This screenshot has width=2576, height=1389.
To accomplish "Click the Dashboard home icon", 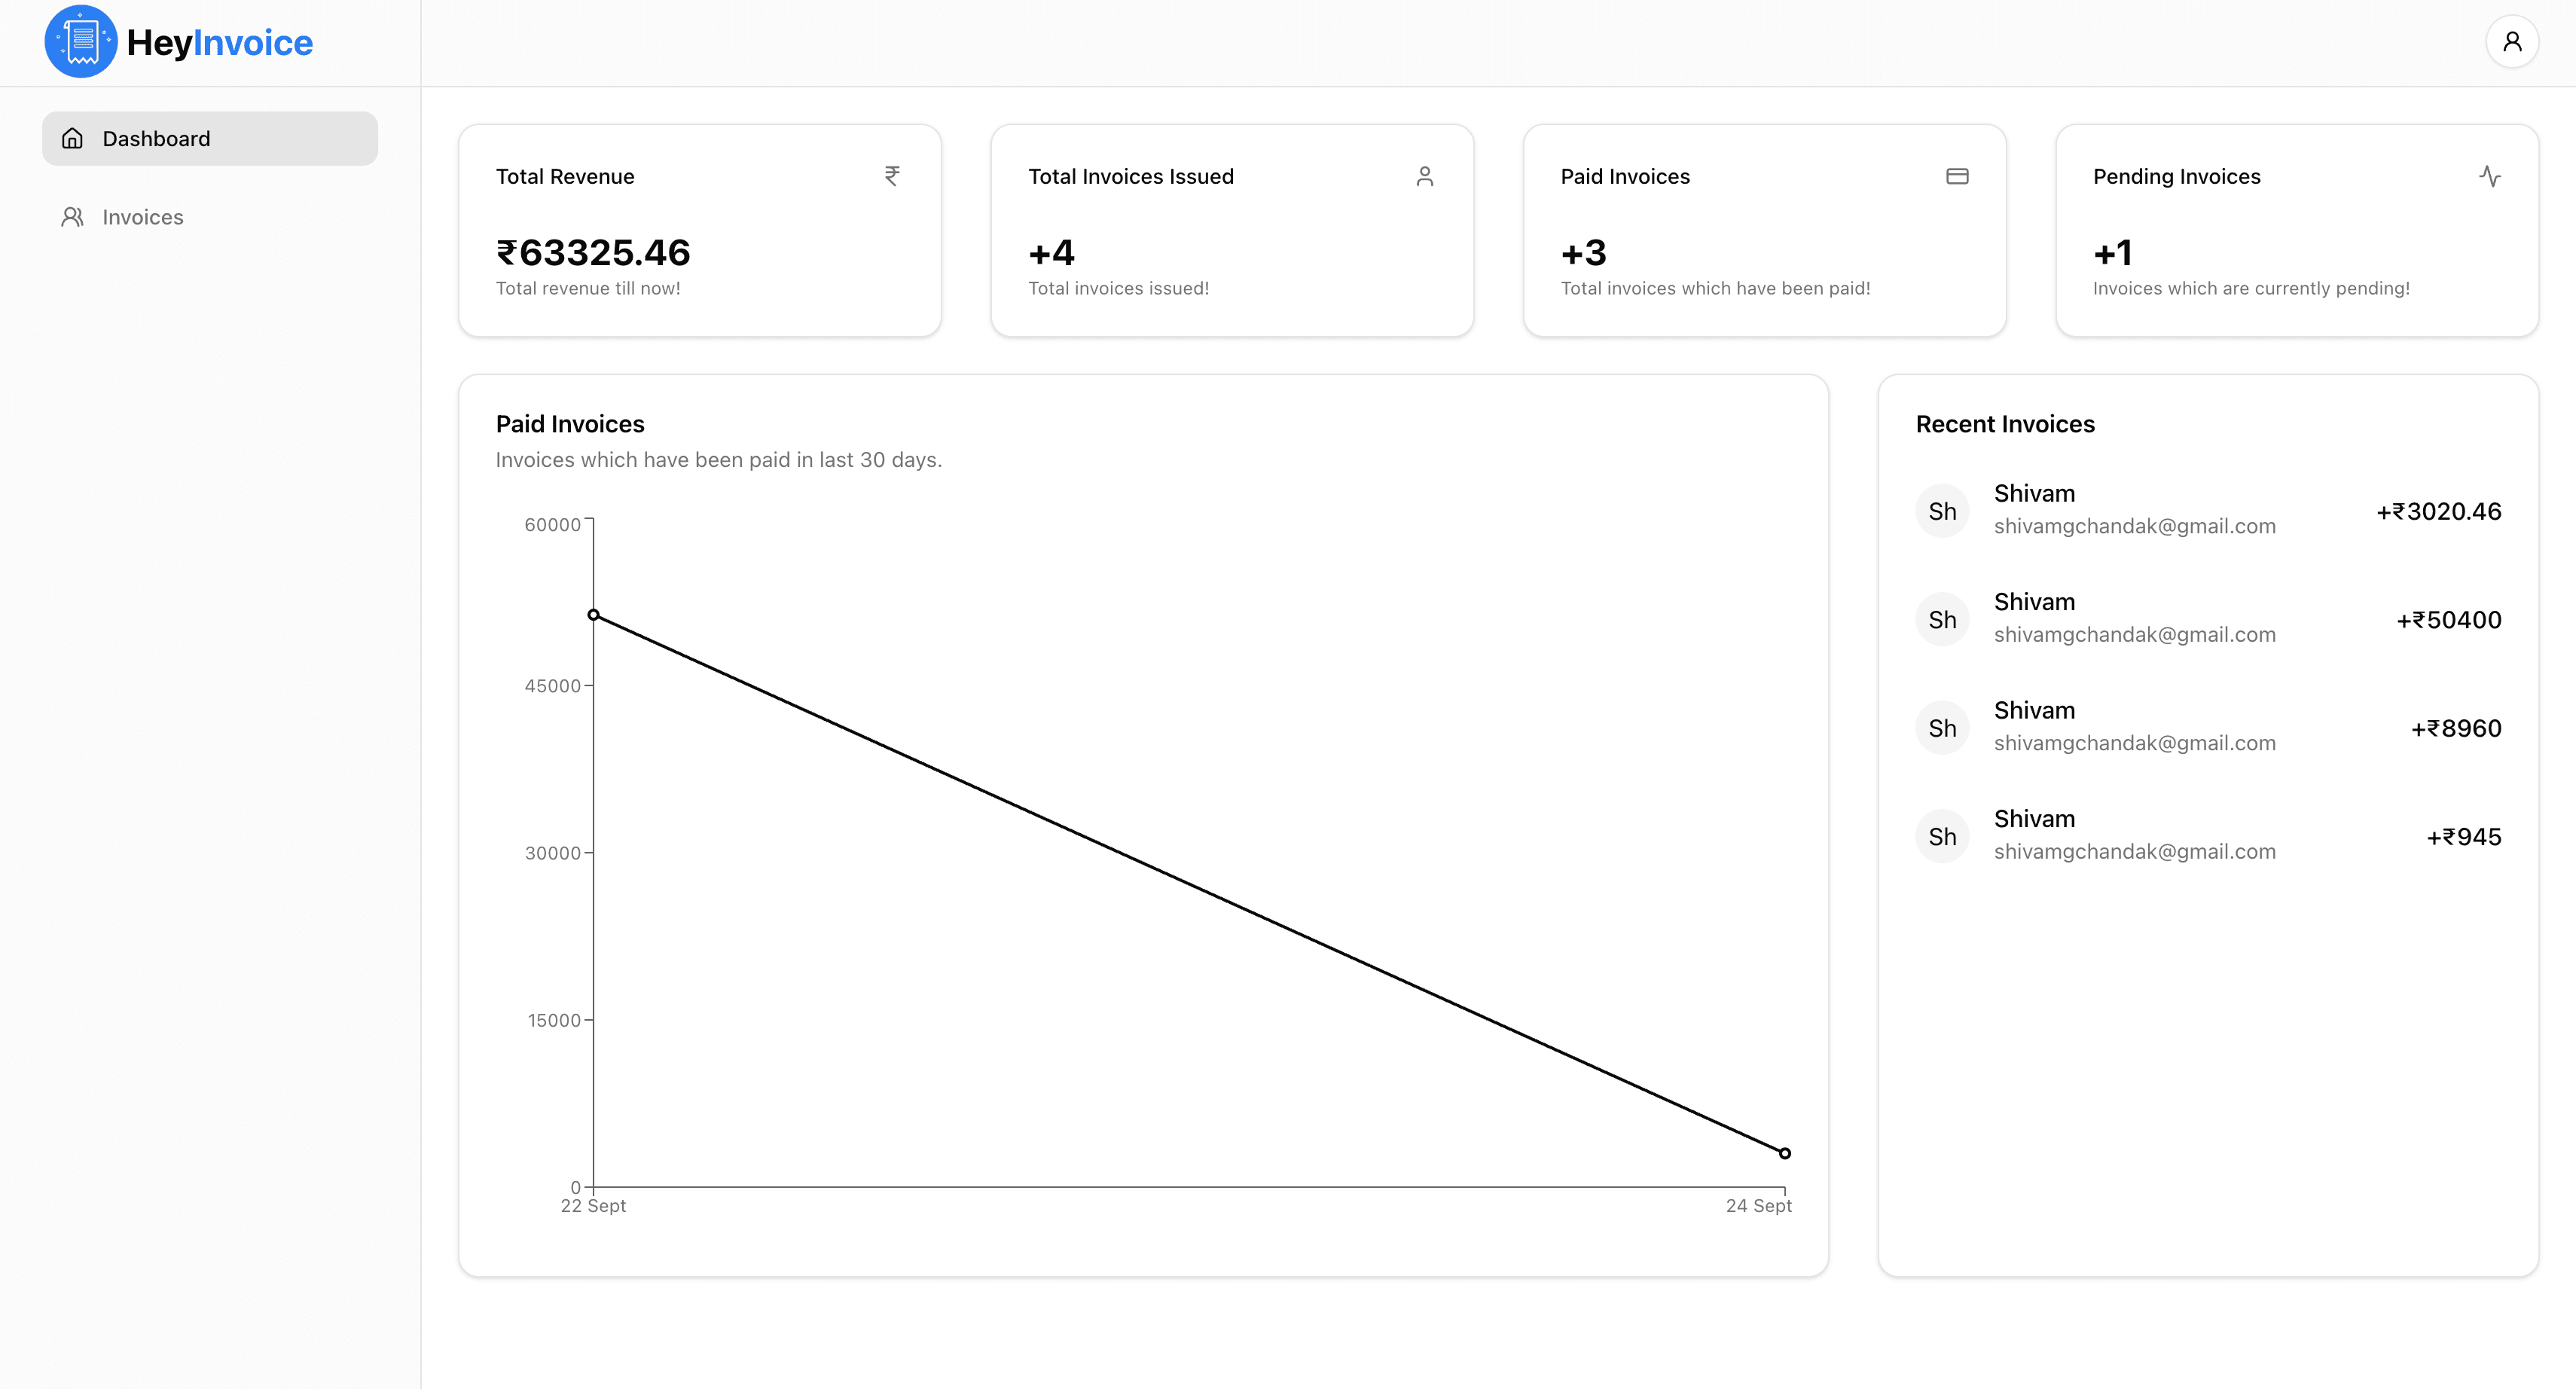I will (72, 138).
